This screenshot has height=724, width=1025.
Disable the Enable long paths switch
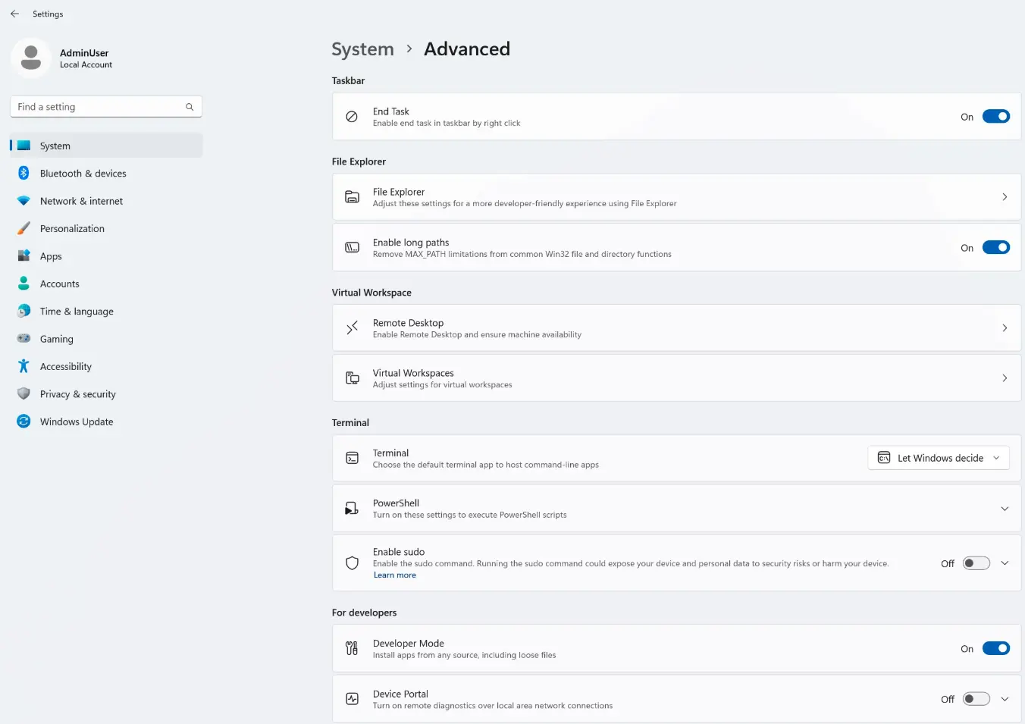[x=995, y=248]
